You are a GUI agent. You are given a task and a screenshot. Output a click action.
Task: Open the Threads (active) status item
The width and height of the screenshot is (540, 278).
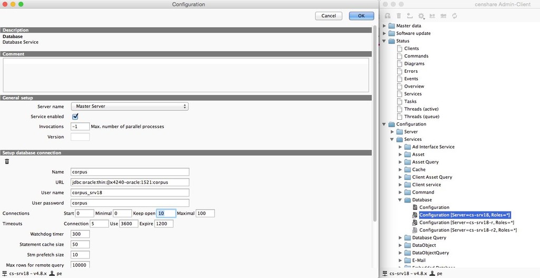coord(421,109)
